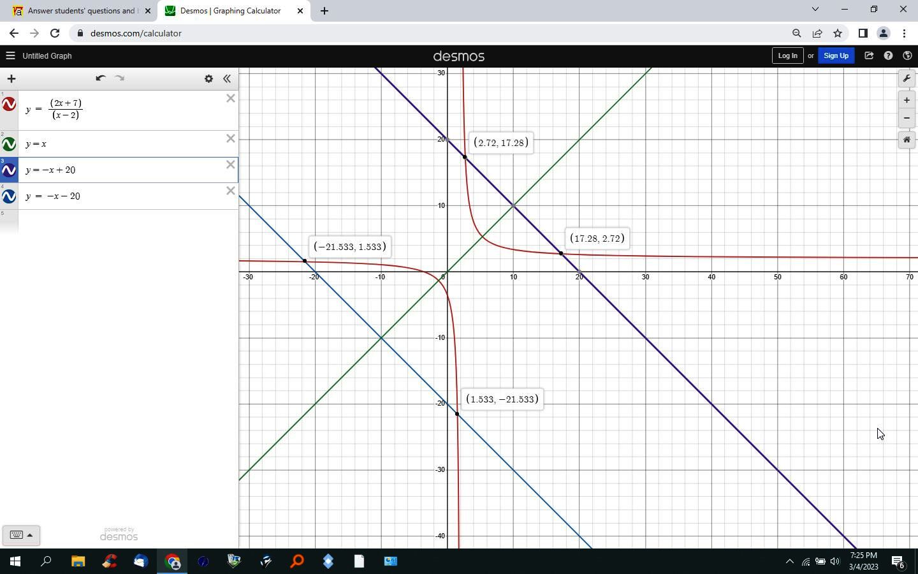
Task: Collapse the expression list panel
Action: coord(227,78)
